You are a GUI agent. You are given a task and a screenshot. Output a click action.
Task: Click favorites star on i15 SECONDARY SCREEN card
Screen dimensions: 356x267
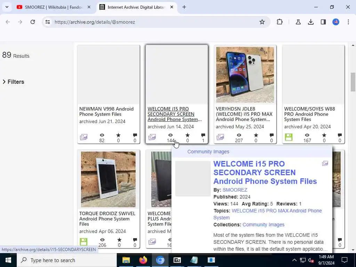pyautogui.click(x=187, y=135)
